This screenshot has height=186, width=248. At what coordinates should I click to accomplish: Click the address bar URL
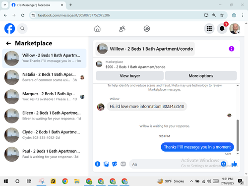tap(74, 15)
